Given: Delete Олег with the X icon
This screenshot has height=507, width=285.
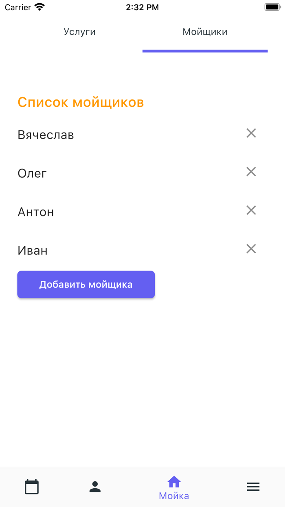Looking at the screenshot, I should (x=251, y=172).
